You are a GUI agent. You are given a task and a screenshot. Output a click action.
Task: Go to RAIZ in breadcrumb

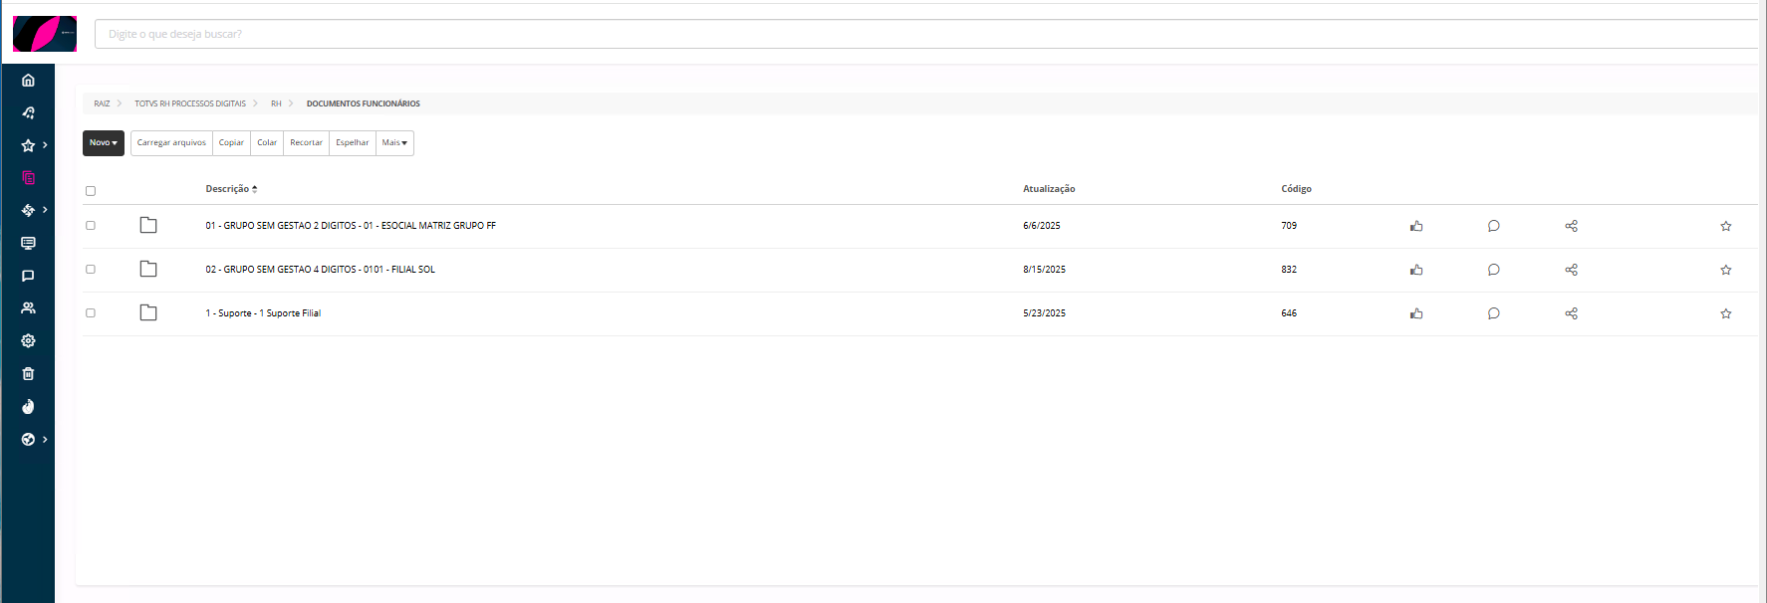pyautogui.click(x=102, y=103)
